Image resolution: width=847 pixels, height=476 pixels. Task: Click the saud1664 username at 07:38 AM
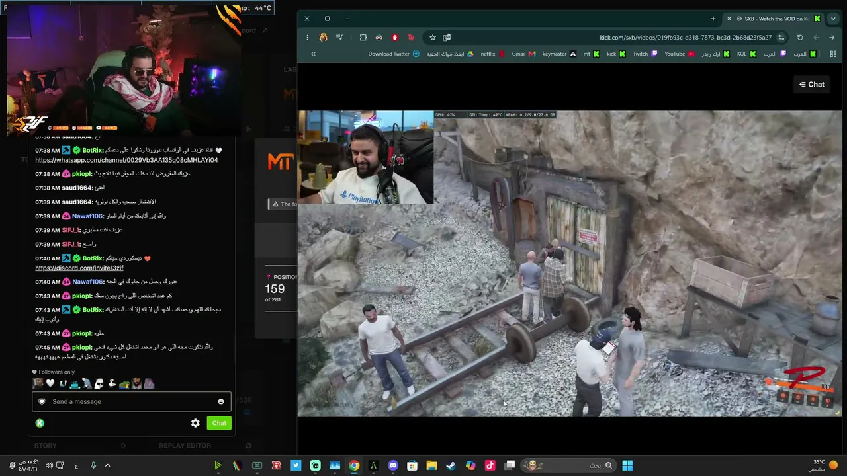77,188
